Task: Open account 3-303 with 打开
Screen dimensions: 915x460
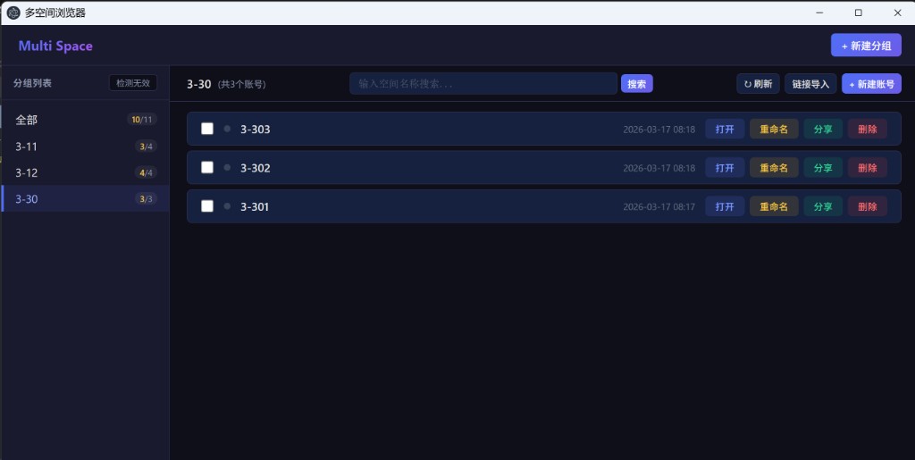Action: point(725,129)
